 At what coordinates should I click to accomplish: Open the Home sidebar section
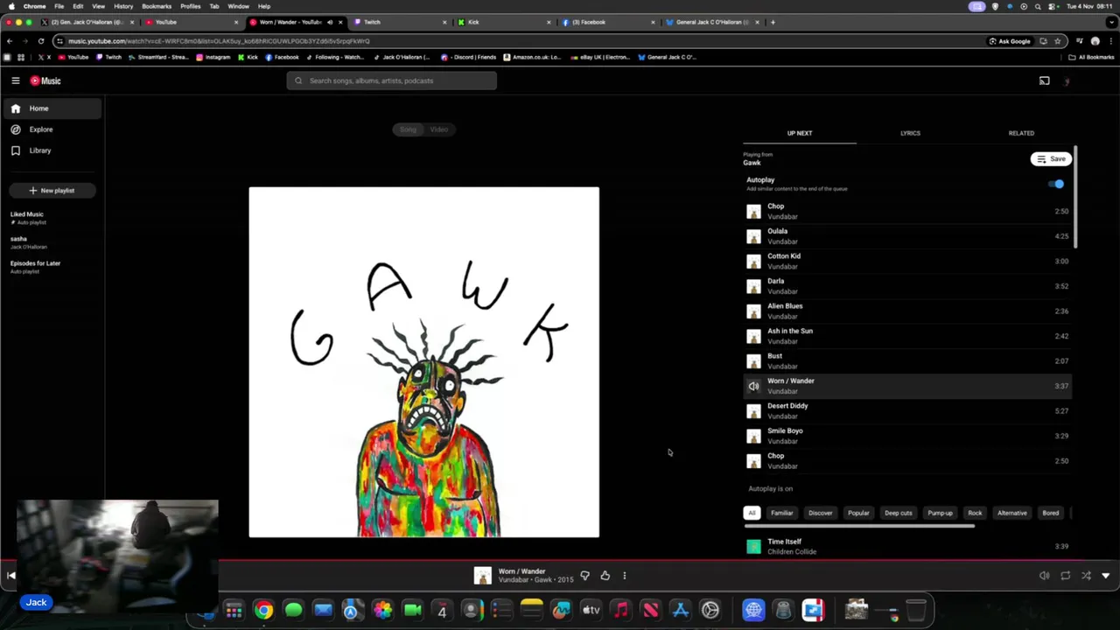52,108
